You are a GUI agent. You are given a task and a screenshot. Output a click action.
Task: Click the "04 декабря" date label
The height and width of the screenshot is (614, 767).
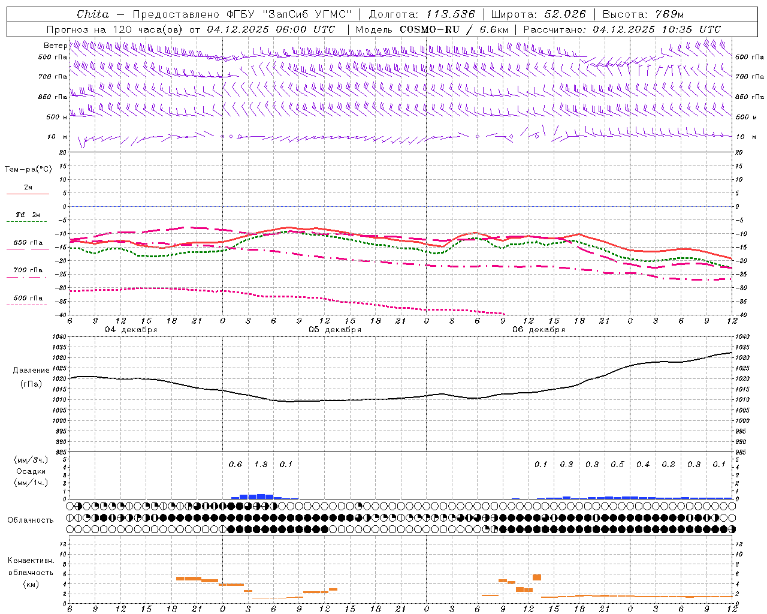click(131, 330)
